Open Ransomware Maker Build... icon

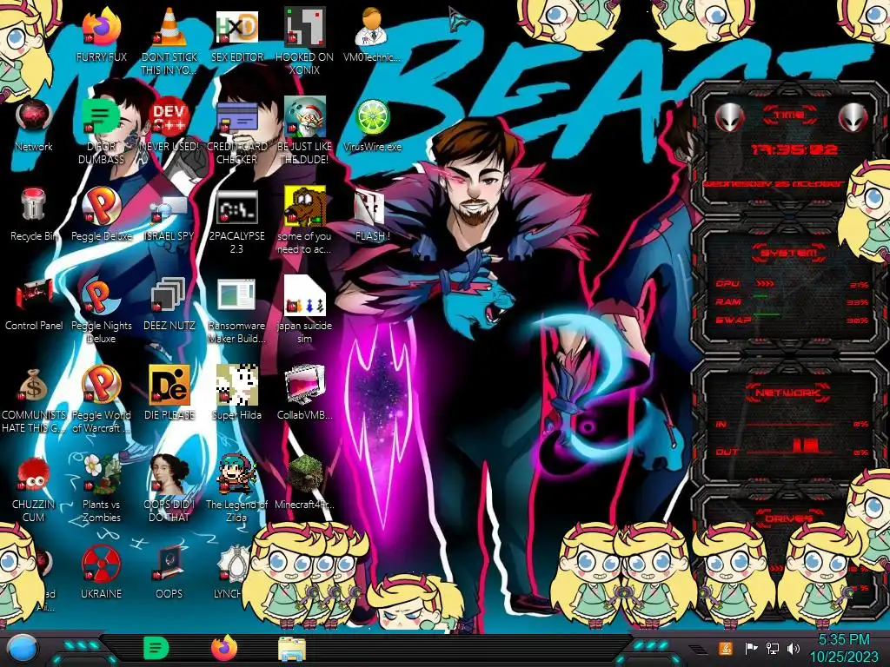click(x=236, y=295)
